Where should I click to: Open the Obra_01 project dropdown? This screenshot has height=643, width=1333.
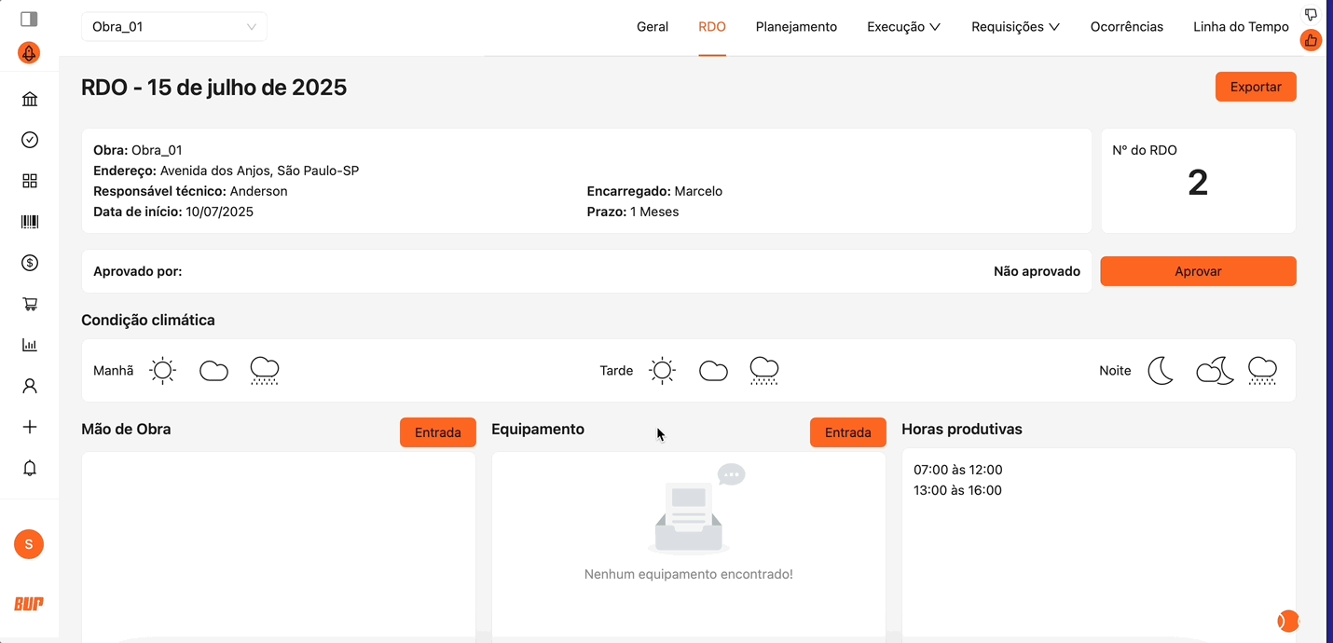click(x=174, y=27)
